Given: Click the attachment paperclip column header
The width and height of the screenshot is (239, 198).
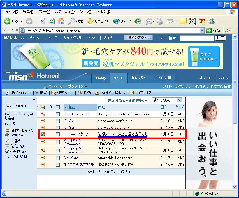Looking at the screenshot, I should point(51,107).
